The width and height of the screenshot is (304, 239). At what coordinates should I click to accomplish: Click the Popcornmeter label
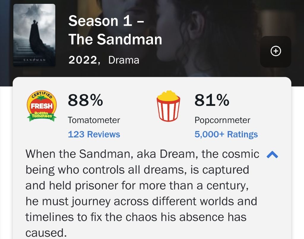222,120
